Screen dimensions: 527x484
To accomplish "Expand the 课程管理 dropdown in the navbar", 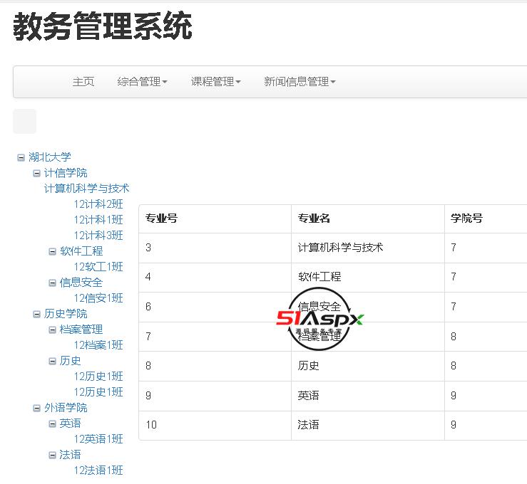I will coord(215,82).
